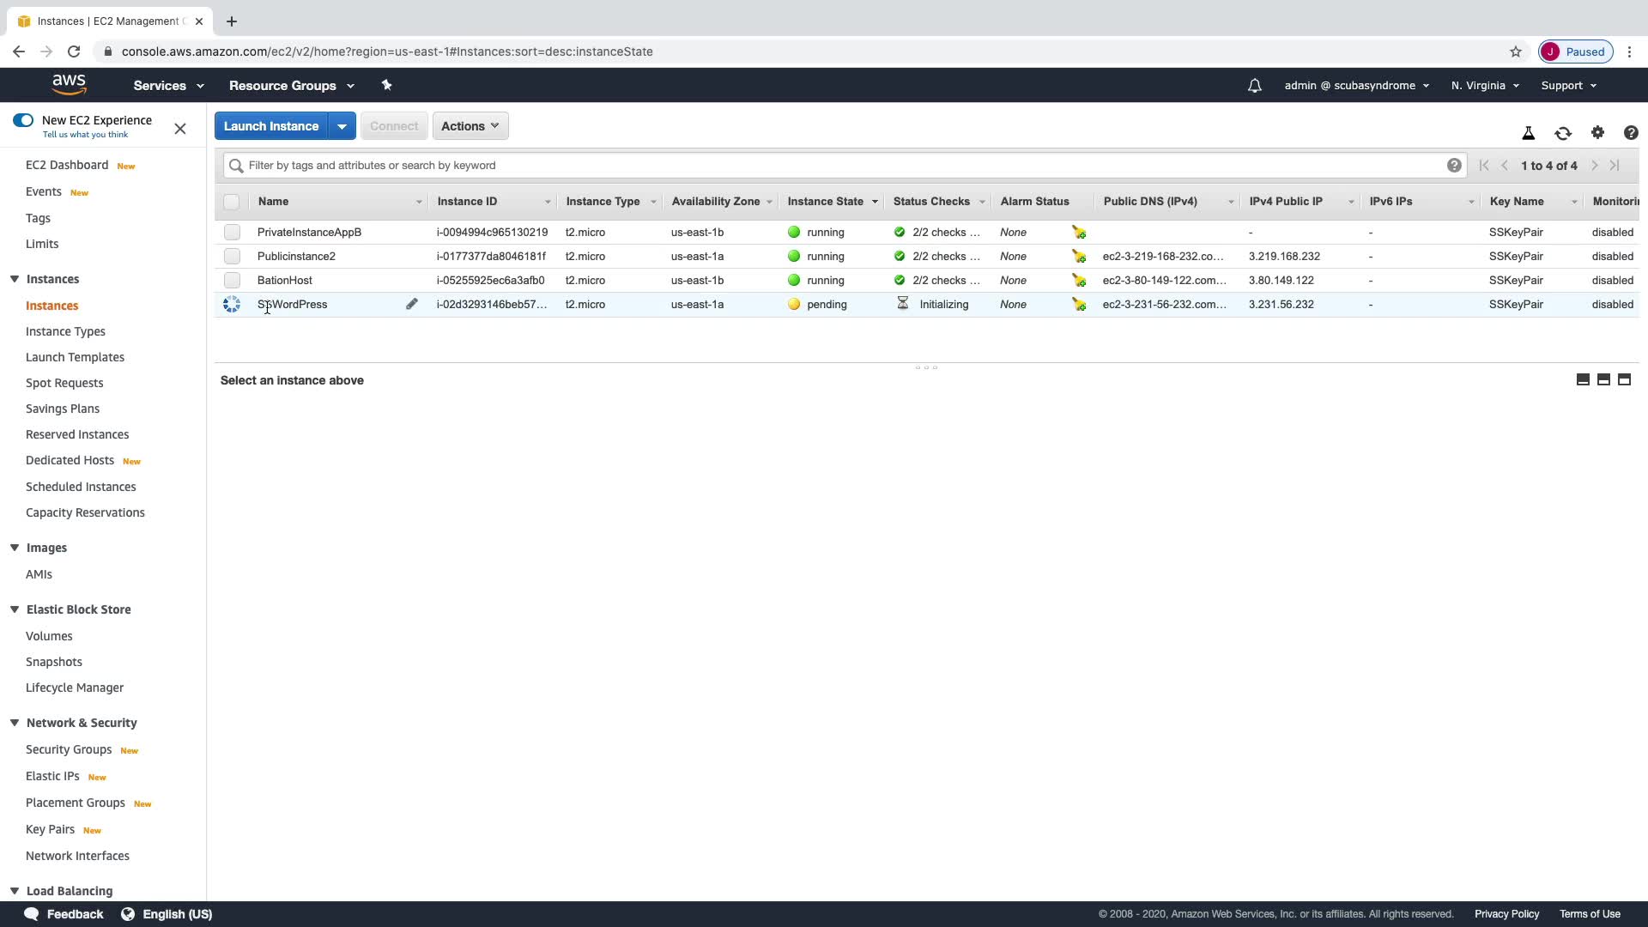Maximize the details pane layout icon

coord(1624,379)
